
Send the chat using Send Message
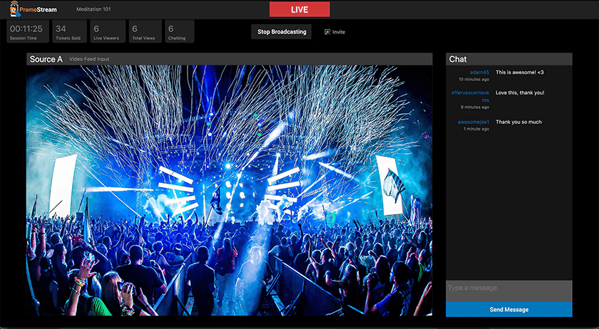[x=508, y=310]
